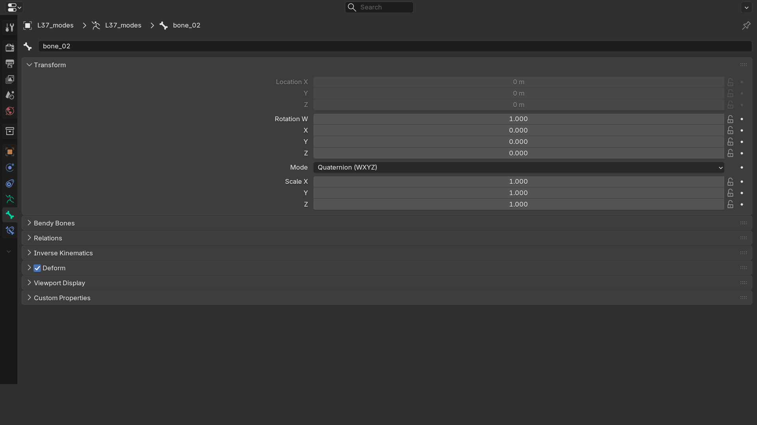The width and height of the screenshot is (757, 425).
Task: Click the bone_02 breadcrumb
Action: point(180,25)
